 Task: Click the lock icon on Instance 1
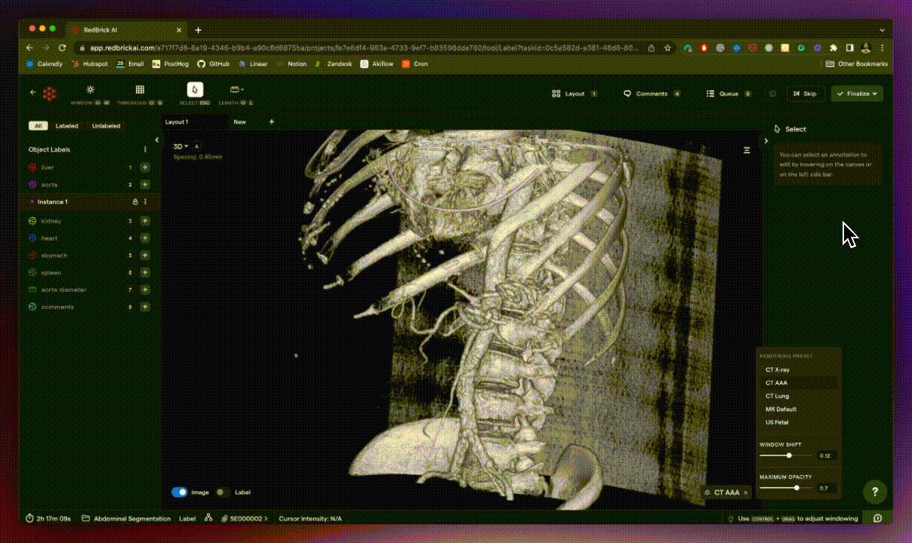(x=135, y=202)
